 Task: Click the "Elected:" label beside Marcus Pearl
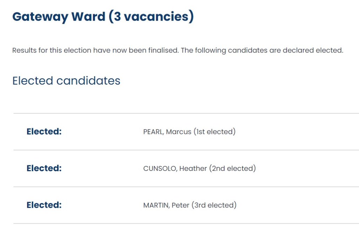point(44,132)
